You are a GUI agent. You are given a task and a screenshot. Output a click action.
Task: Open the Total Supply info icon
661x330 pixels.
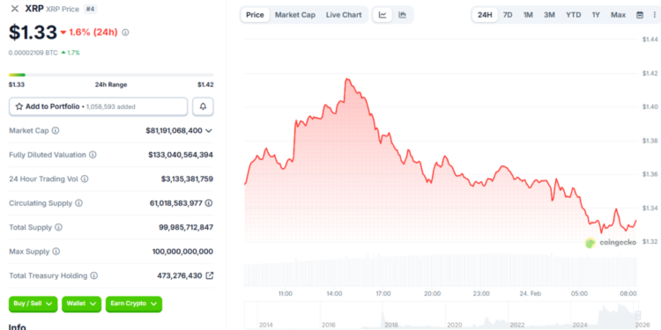pyautogui.click(x=58, y=227)
